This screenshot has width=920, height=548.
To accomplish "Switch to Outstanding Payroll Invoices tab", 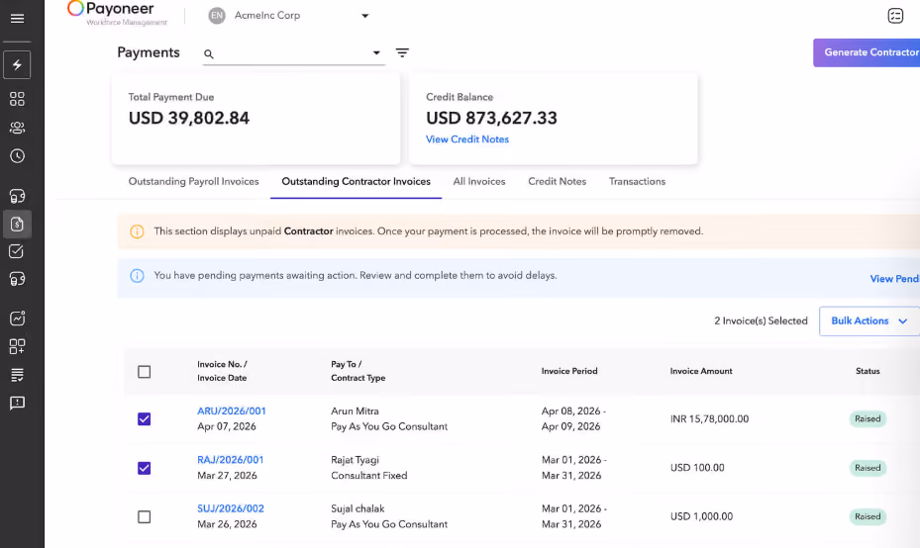I will point(194,182).
